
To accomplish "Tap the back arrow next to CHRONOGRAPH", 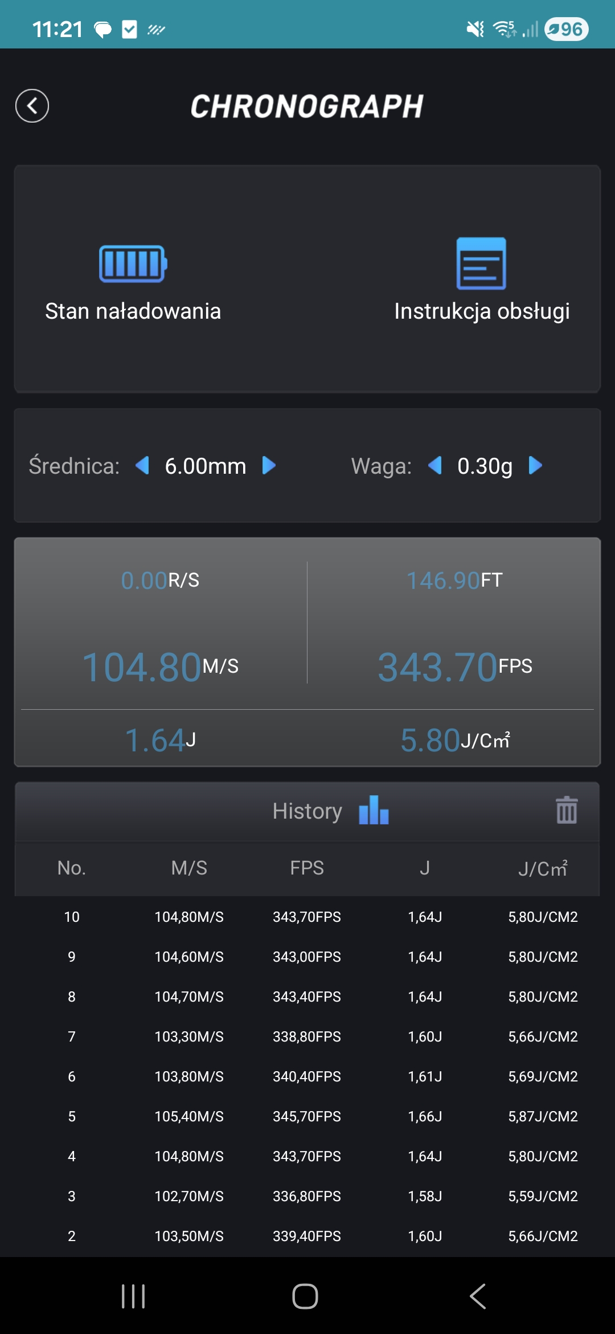I will (32, 106).
